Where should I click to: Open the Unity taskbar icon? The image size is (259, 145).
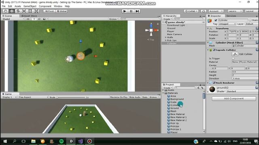(x=71, y=141)
